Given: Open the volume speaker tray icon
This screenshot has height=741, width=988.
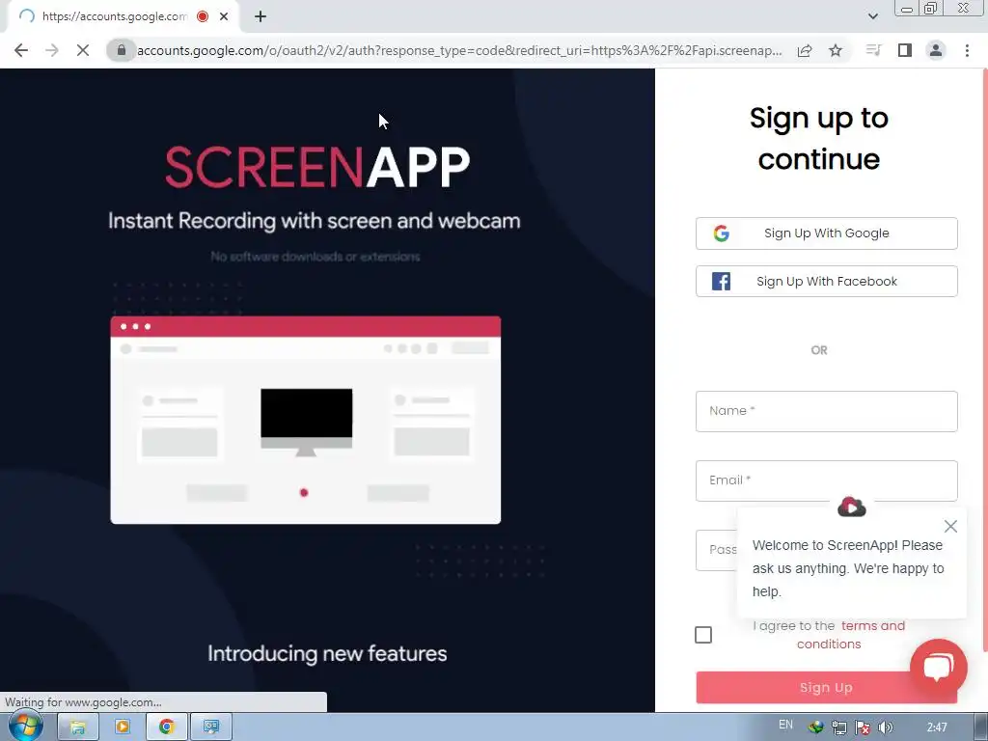Looking at the screenshot, I should tap(886, 727).
